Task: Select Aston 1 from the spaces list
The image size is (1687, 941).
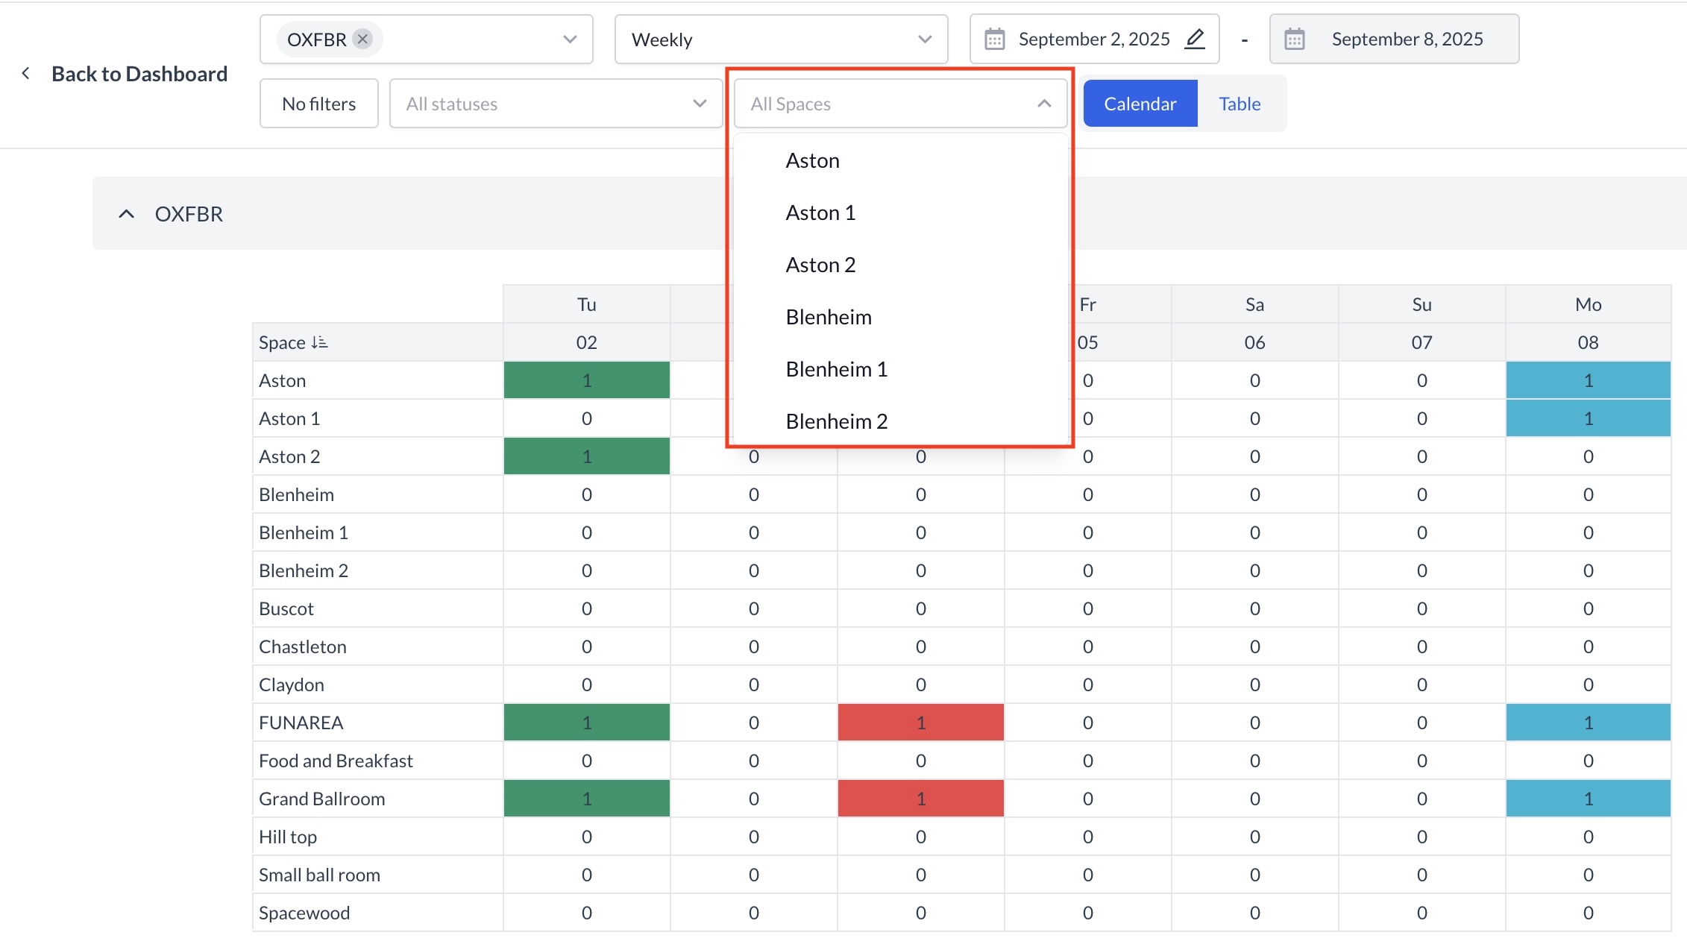Action: 820,213
